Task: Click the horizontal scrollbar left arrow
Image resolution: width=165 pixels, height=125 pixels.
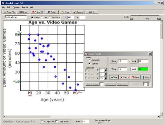Action: (x=5, y=117)
